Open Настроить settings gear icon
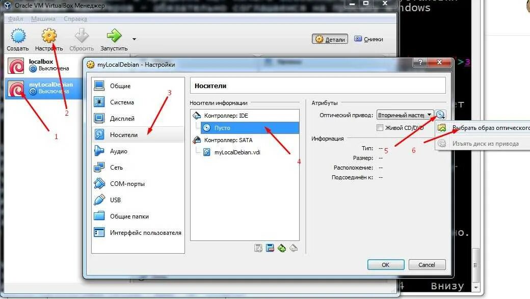 click(x=49, y=36)
